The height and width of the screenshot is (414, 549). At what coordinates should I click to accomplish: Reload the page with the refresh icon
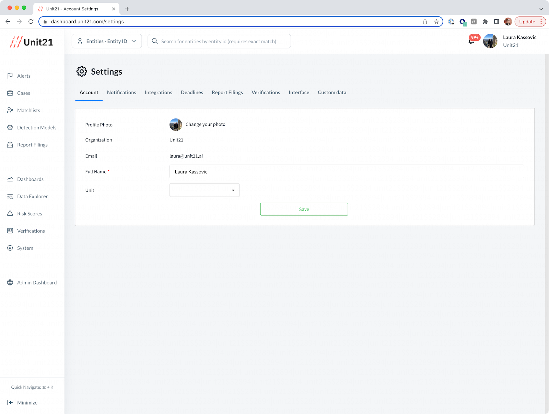(31, 22)
